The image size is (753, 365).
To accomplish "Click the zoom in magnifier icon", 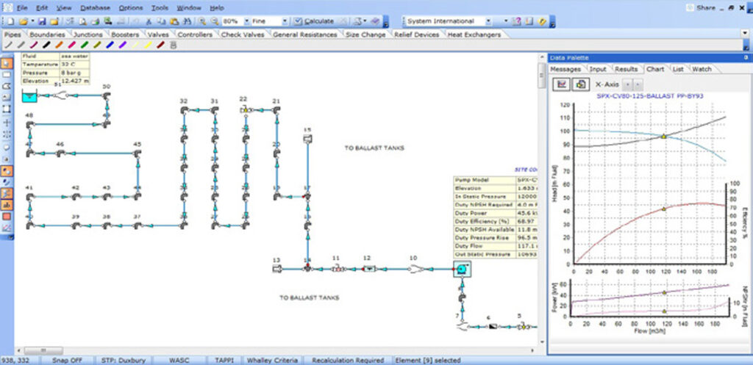I will pyautogui.click(x=202, y=21).
